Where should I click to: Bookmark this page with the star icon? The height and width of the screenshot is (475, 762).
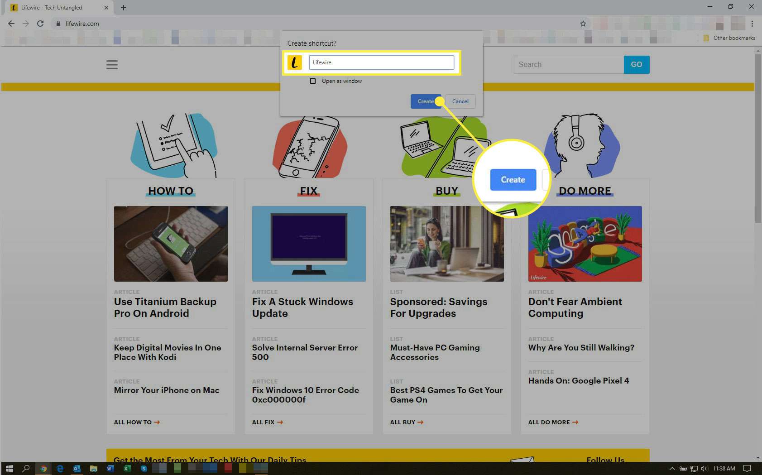[x=583, y=24]
